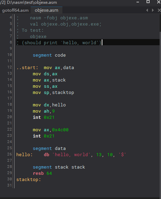Click the first 'int 0x21' instruction
Screen dimensions: 161x199
(43, 117)
